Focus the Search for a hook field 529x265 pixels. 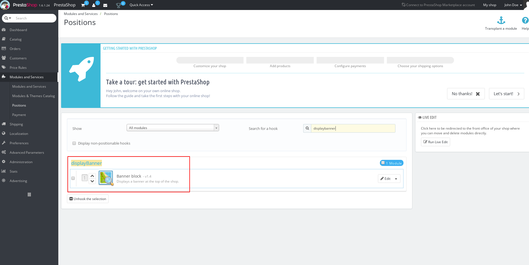coord(353,128)
